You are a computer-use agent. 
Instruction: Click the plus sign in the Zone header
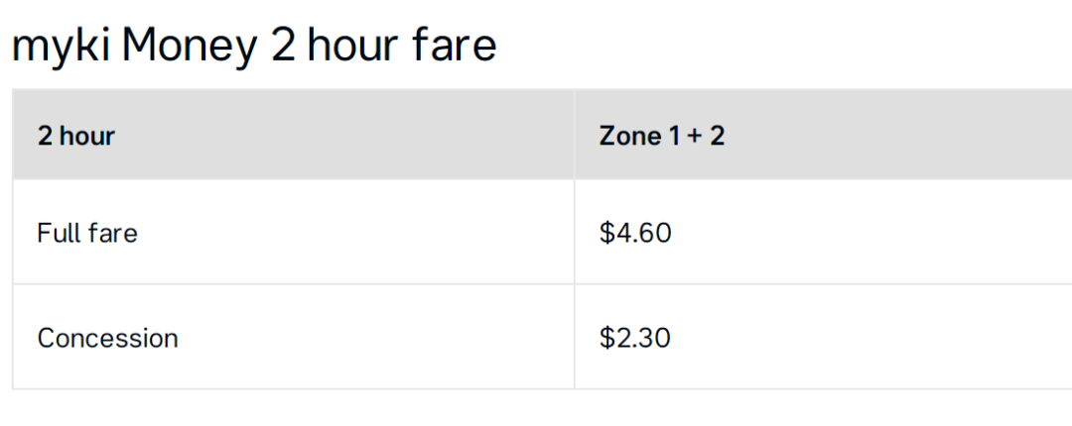click(x=695, y=138)
